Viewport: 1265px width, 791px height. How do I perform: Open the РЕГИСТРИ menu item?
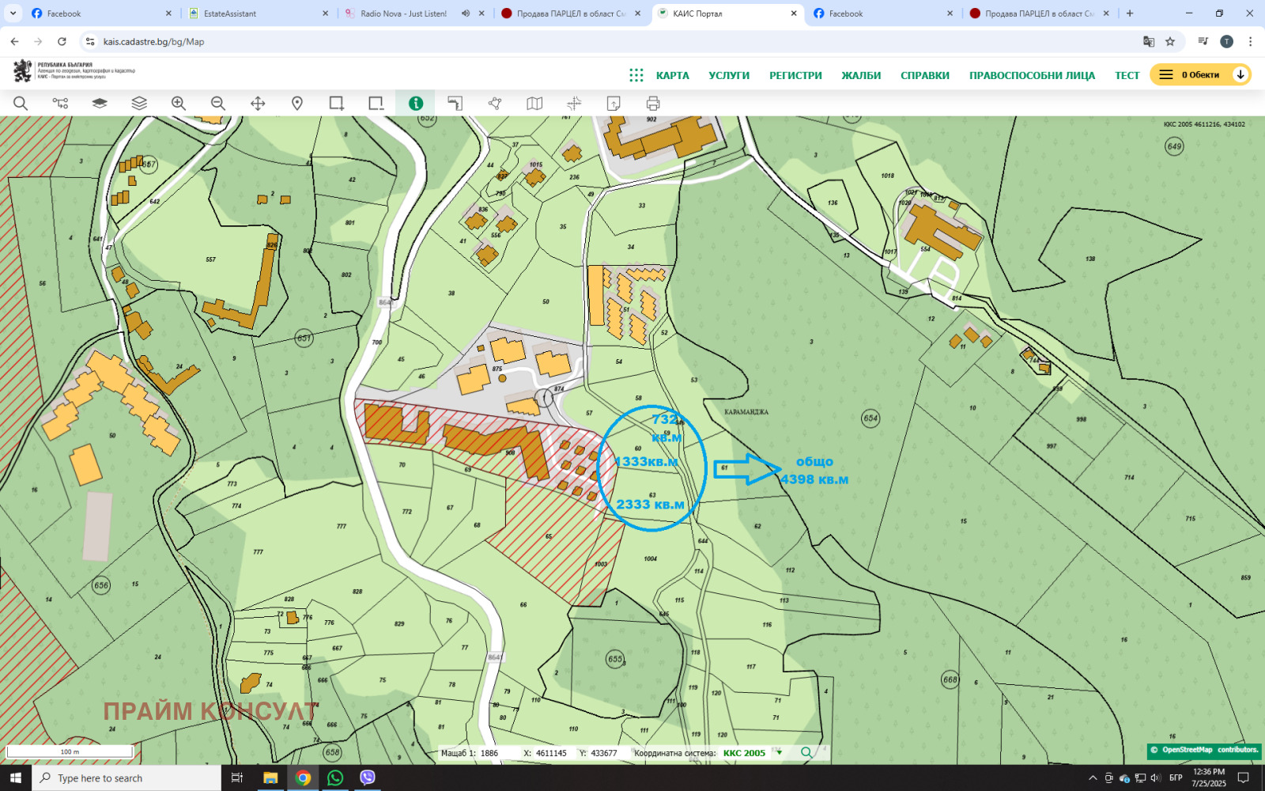pyautogui.click(x=795, y=76)
